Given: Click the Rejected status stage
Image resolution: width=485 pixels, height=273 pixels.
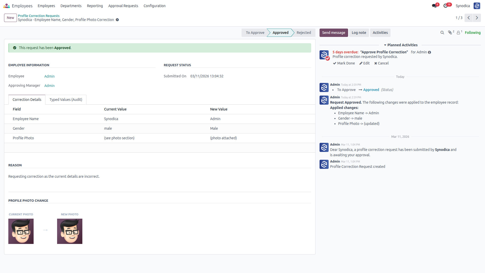Looking at the screenshot, I should 304,33.
